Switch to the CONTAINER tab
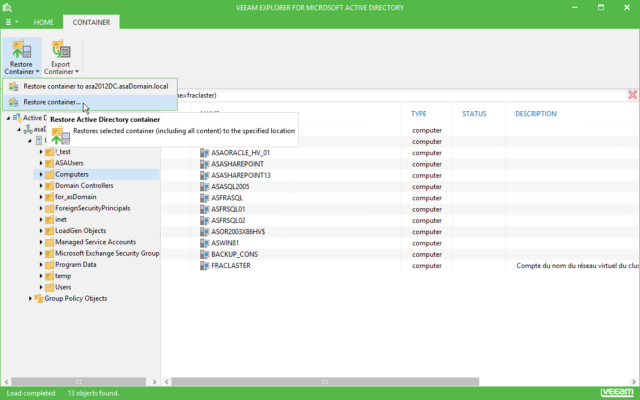The image size is (640, 400). [91, 22]
